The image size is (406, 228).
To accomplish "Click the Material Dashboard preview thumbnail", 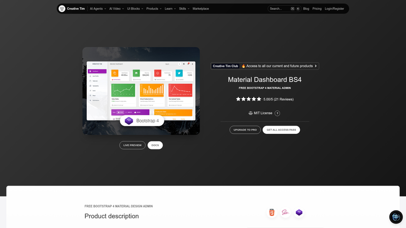I will point(141,91).
